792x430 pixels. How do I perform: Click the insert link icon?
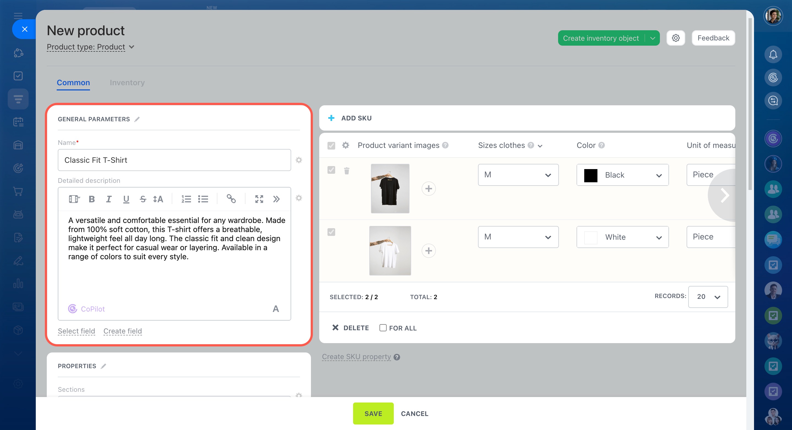point(231,199)
